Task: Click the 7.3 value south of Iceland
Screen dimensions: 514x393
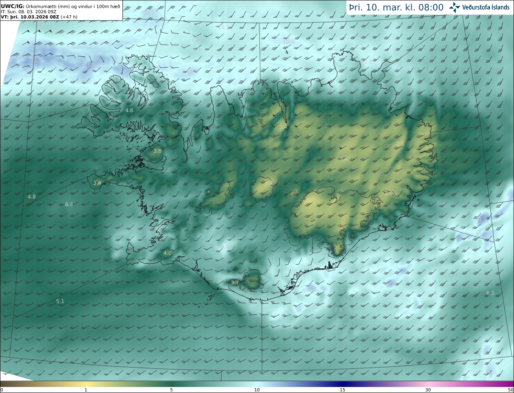Action: coord(338,310)
